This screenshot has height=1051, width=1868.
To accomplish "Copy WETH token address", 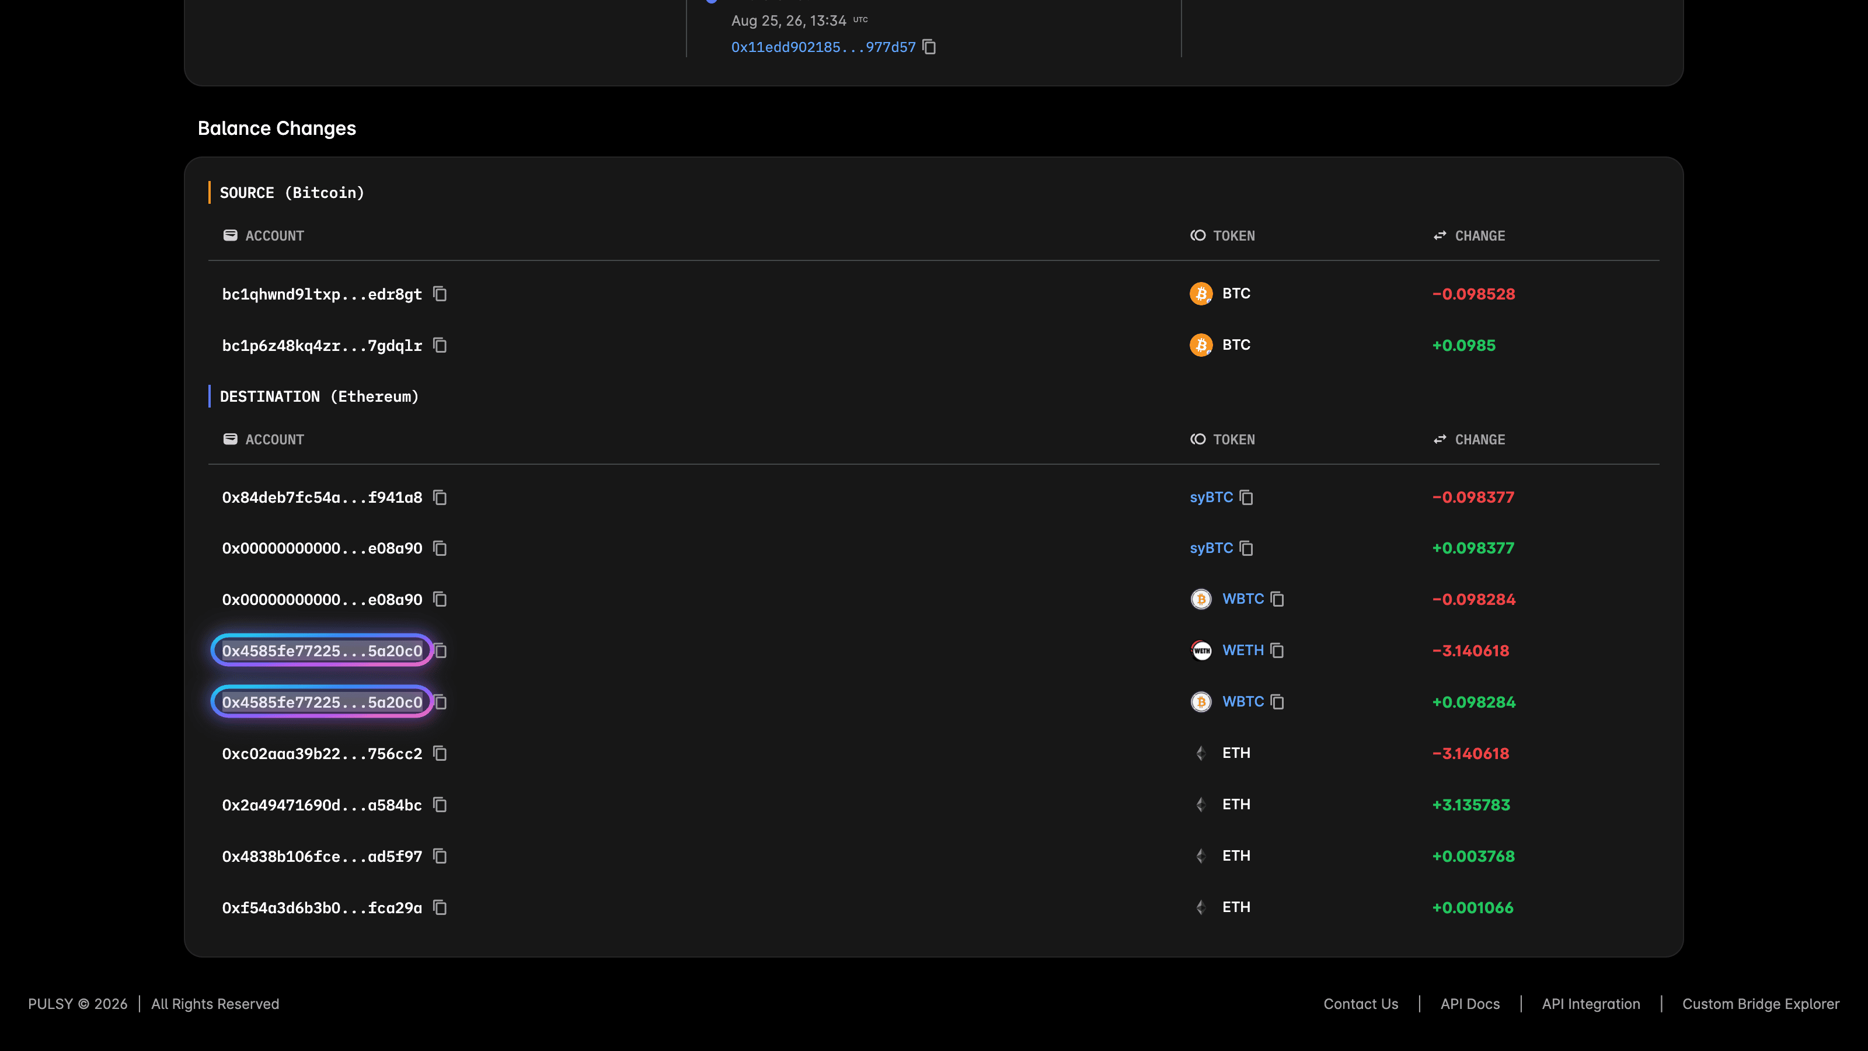I will pyautogui.click(x=1277, y=650).
